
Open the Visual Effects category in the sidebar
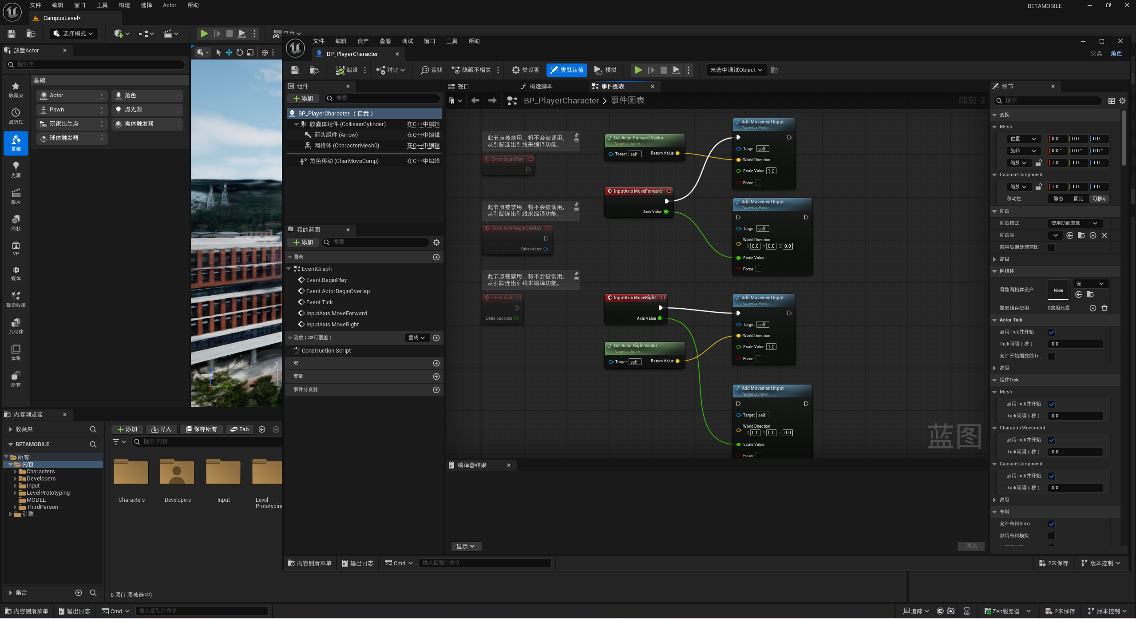pos(16,299)
